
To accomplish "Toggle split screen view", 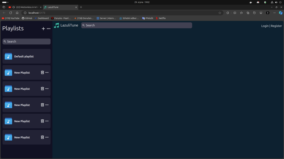I will [235, 13].
